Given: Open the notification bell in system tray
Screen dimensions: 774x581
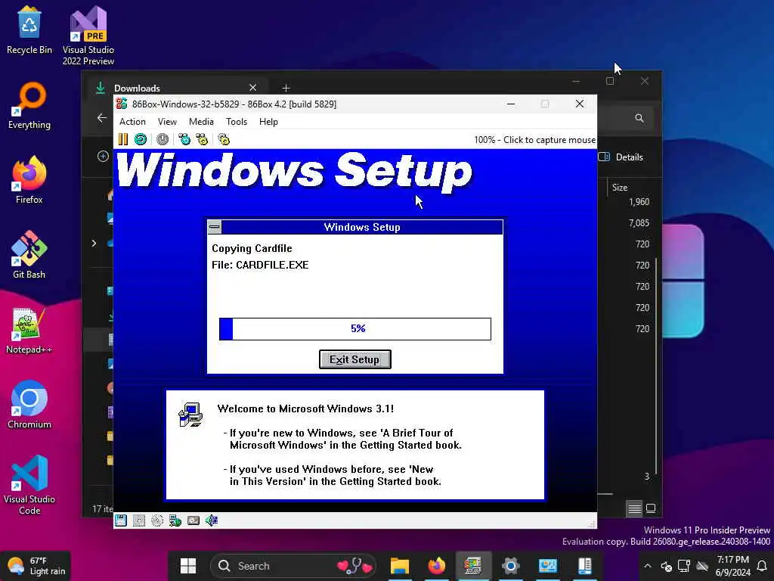Looking at the screenshot, I should 762,566.
